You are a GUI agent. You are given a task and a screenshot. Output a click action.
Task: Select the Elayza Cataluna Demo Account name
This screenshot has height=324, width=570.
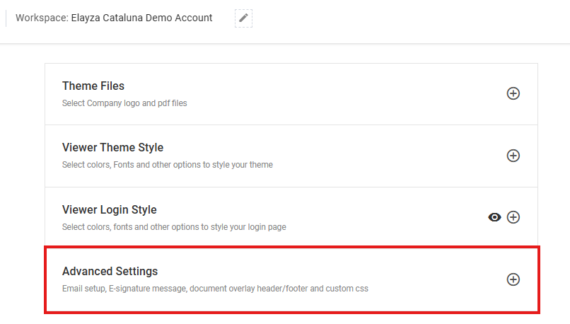[x=141, y=18]
